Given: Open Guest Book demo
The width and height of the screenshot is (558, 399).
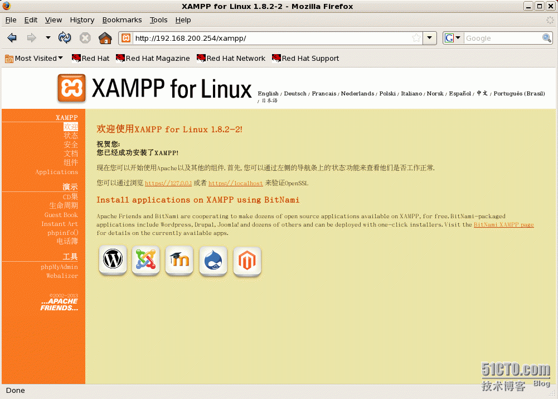Looking at the screenshot, I should point(61,215).
